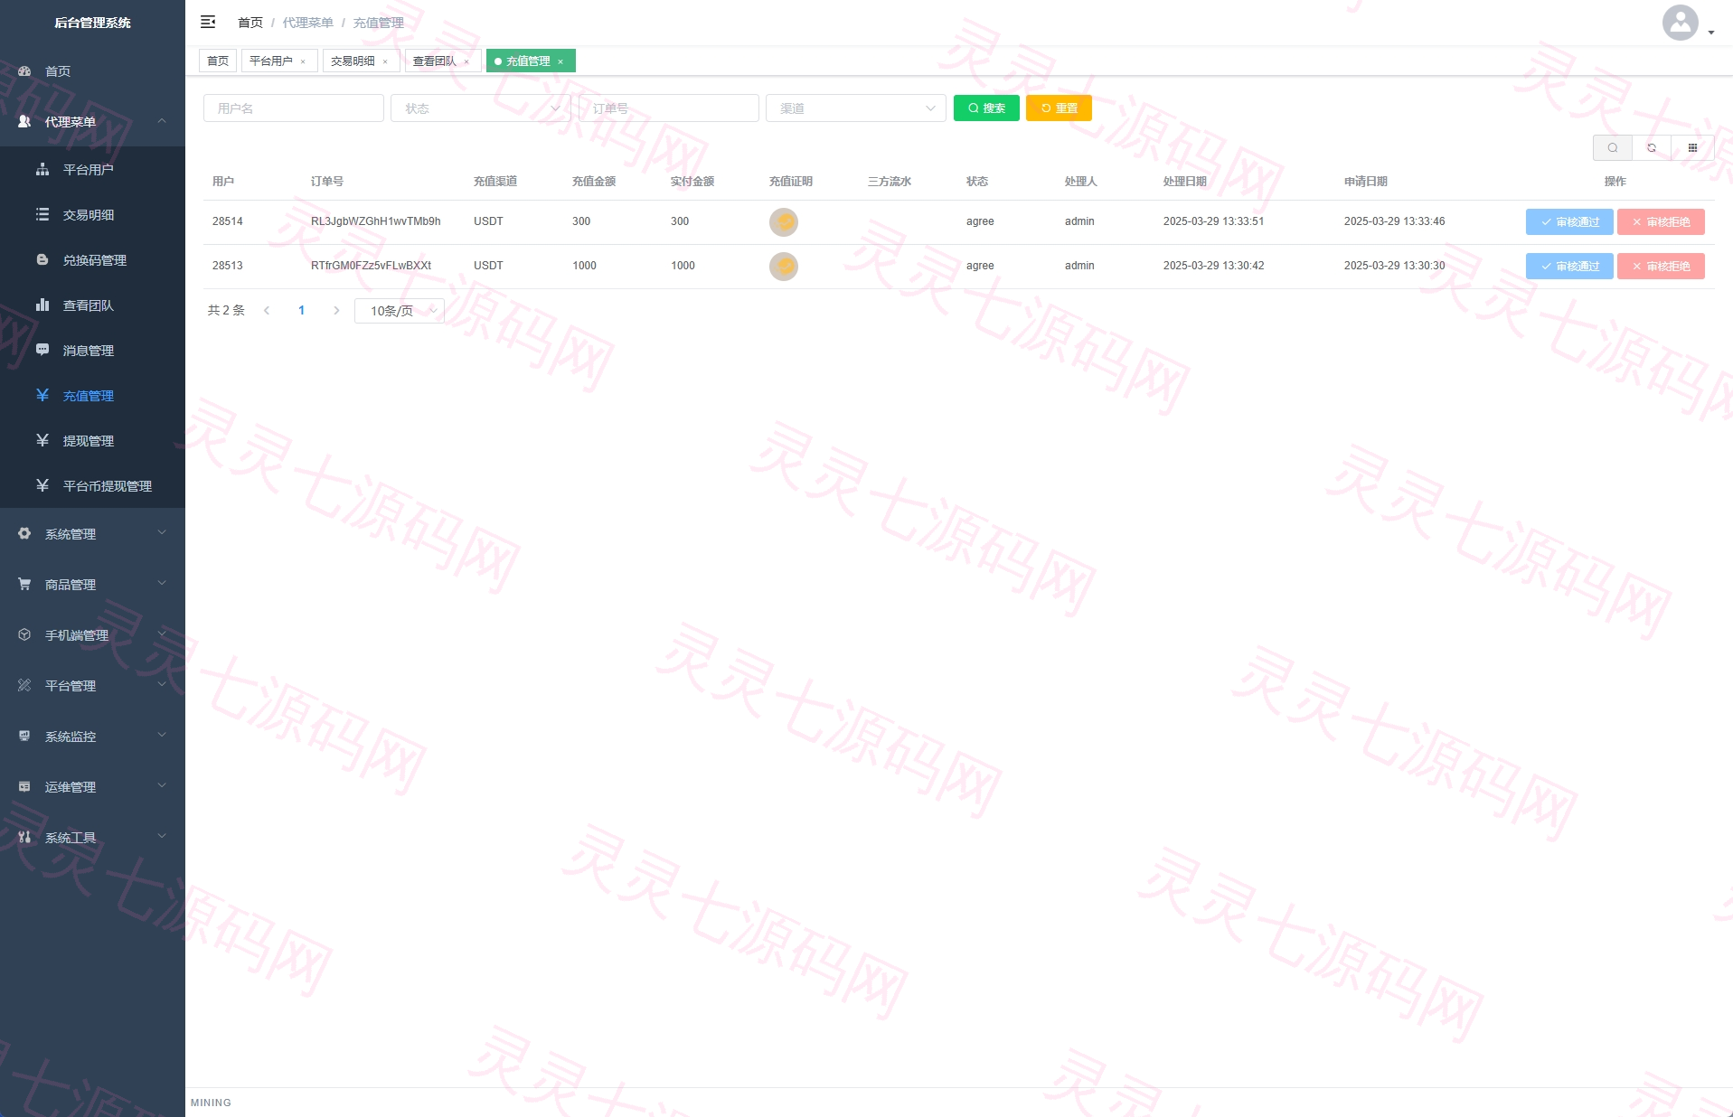Refresh the table using the refresh icon
Viewport: 1733px width, 1117px height.
(1652, 147)
